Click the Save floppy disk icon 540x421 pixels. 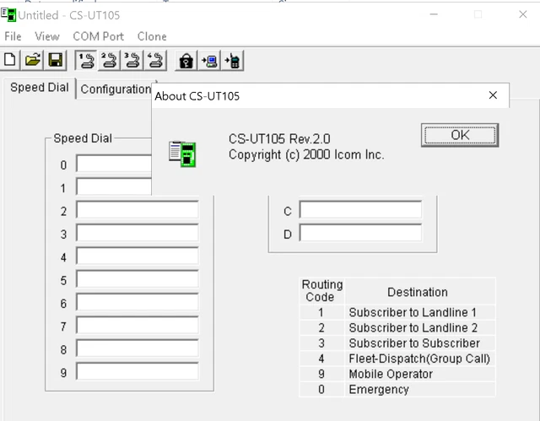(55, 60)
